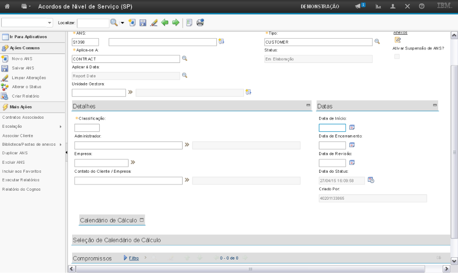
Task: Click the New ANS toolbar icon
Action: coord(132,22)
